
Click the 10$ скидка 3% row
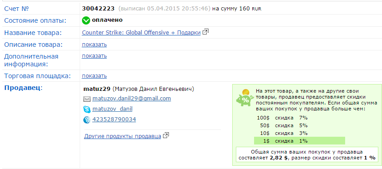pyautogui.click(x=284, y=133)
